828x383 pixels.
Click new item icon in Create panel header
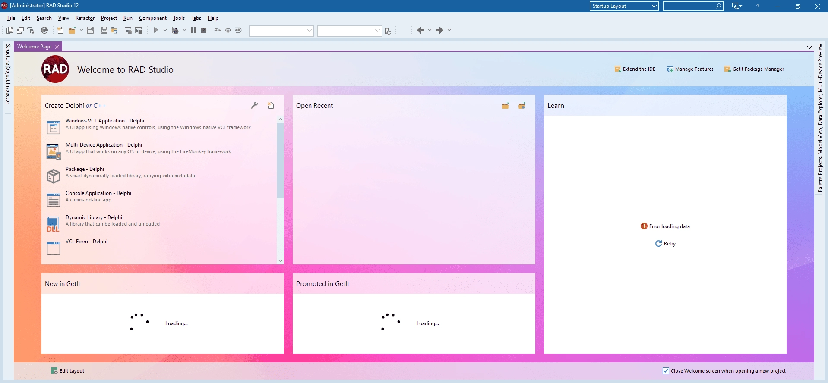coord(271,105)
